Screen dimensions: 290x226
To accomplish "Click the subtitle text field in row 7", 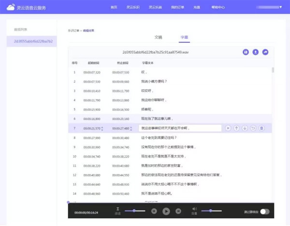I will [x=180, y=128].
